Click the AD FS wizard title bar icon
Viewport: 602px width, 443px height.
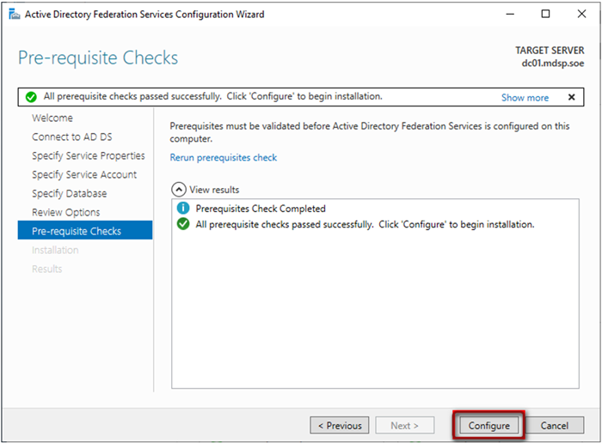point(15,15)
